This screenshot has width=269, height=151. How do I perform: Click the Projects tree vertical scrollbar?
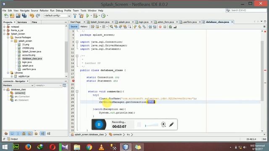pos(66,57)
